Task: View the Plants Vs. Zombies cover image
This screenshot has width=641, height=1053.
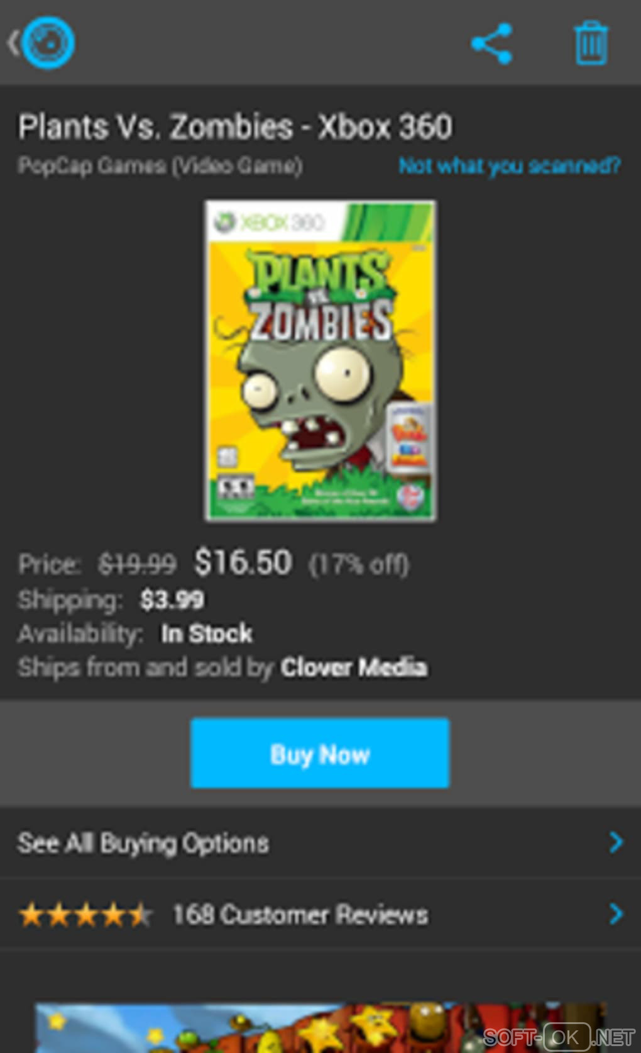Action: click(x=320, y=360)
